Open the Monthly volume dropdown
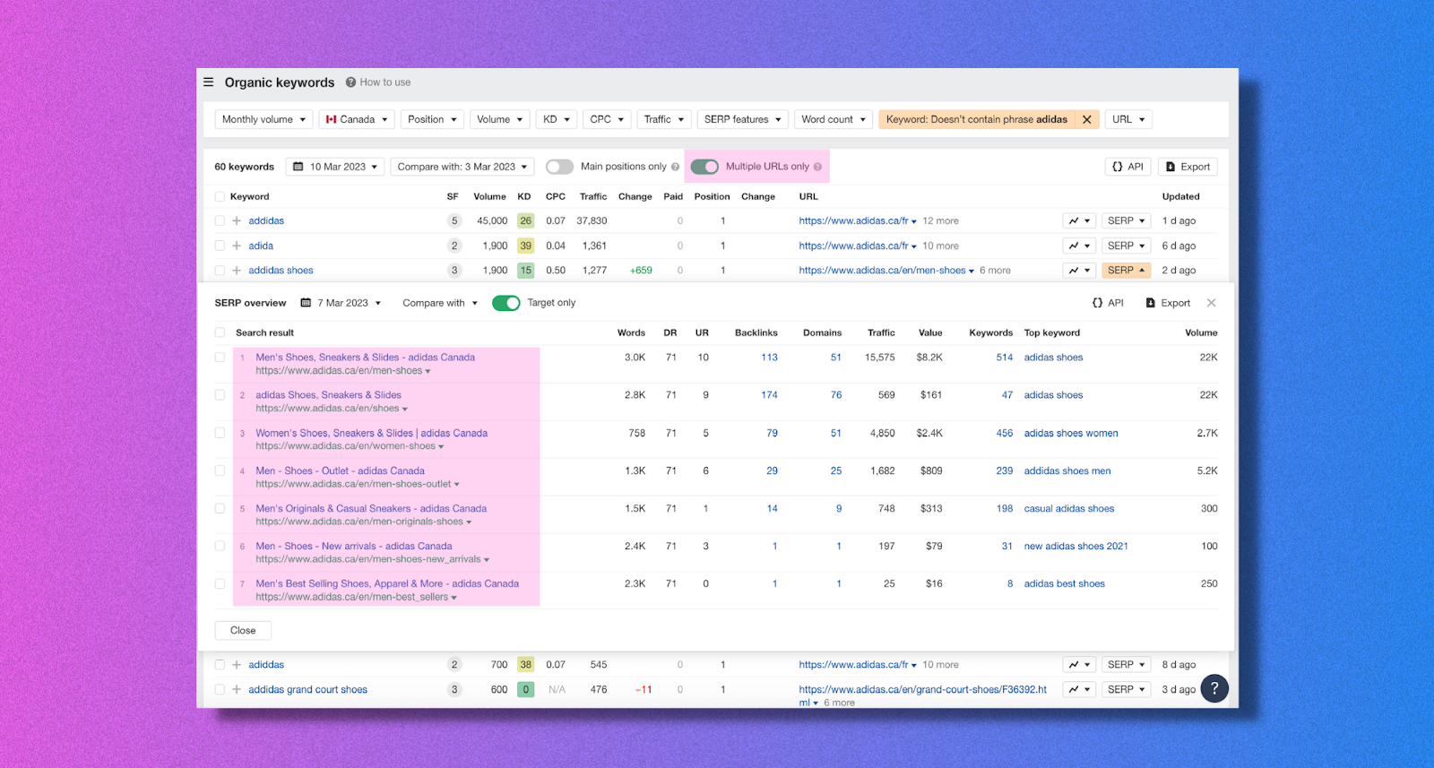1434x768 pixels. coord(263,119)
